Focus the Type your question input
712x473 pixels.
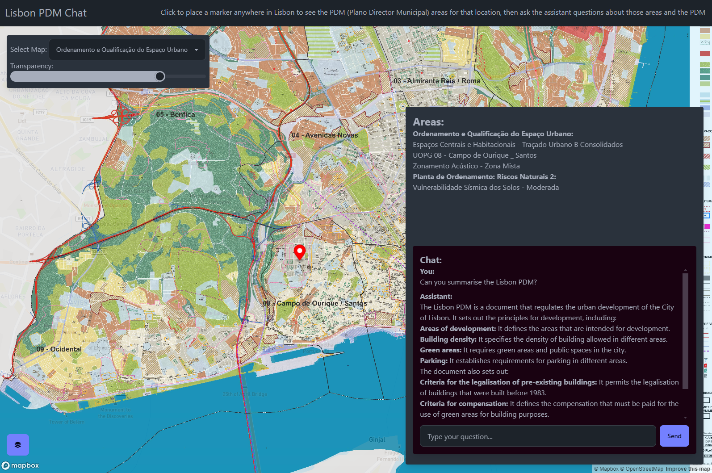click(538, 436)
